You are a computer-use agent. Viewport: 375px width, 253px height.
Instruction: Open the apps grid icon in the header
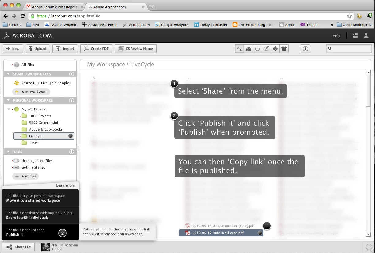[355, 36]
